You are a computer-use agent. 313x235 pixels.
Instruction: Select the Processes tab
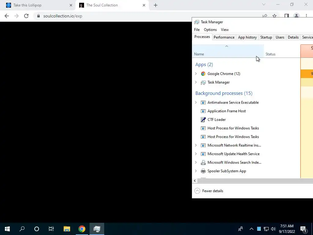[x=202, y=37]
